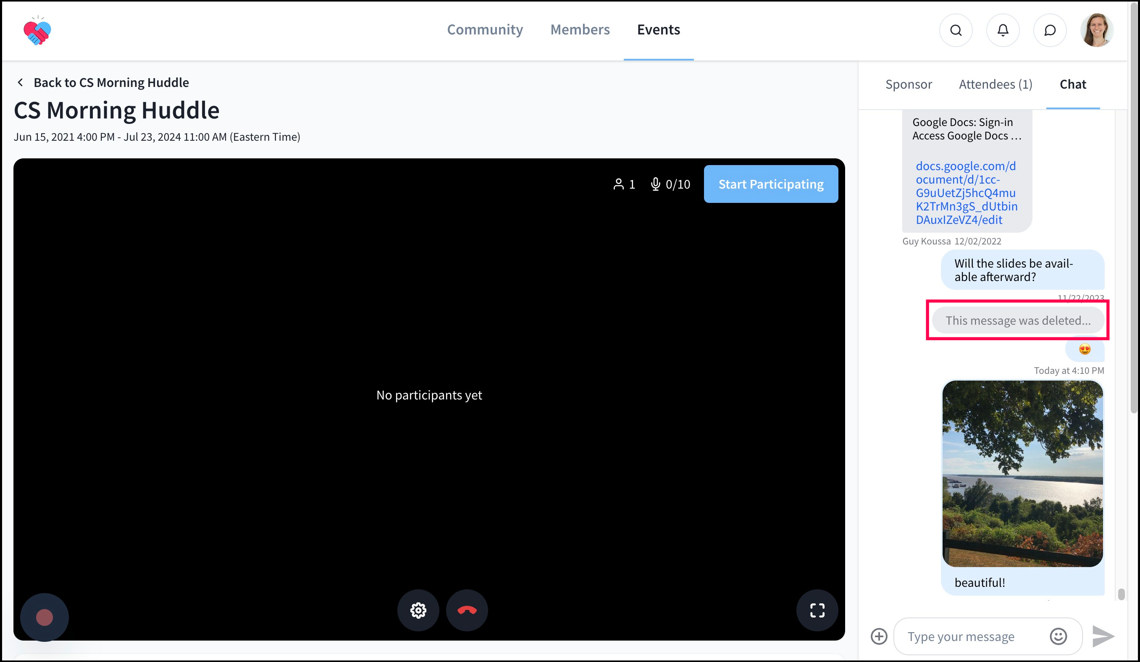Click the chat panel scrollbar

(x=1121, y=594)
